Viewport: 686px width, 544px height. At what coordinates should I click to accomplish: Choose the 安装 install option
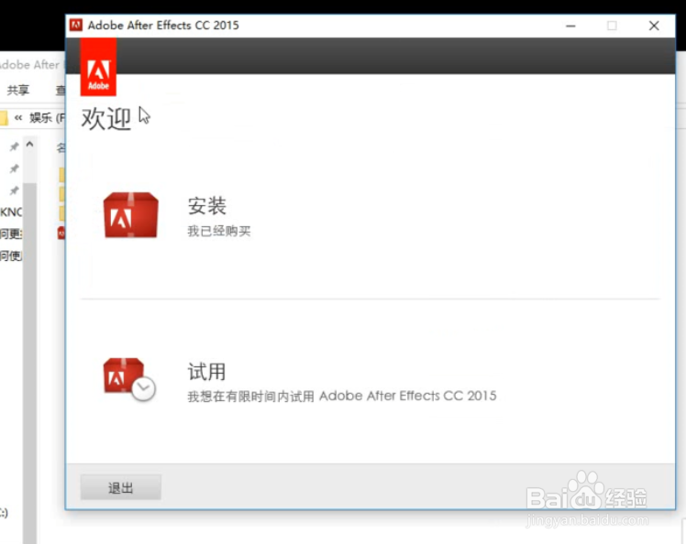[207, 206]
